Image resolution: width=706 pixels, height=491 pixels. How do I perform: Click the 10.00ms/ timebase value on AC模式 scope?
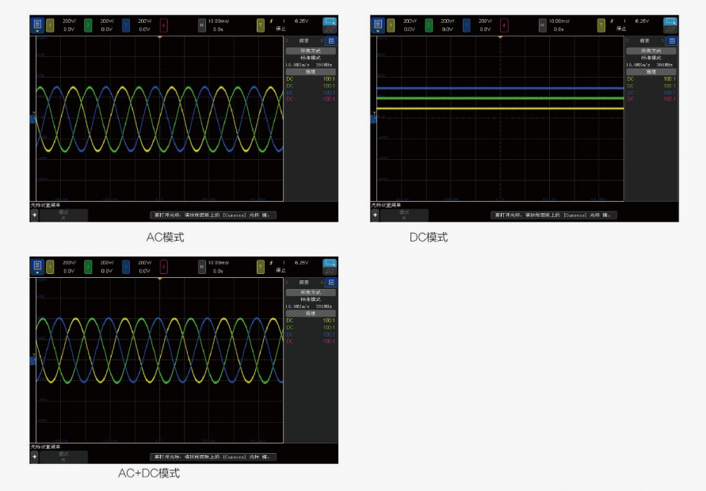click(x=219, y=21)
